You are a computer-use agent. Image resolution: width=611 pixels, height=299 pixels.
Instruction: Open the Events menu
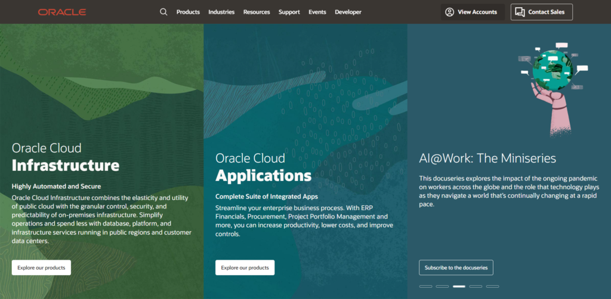point(317,12)
